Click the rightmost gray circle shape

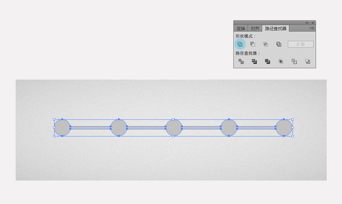284,128
